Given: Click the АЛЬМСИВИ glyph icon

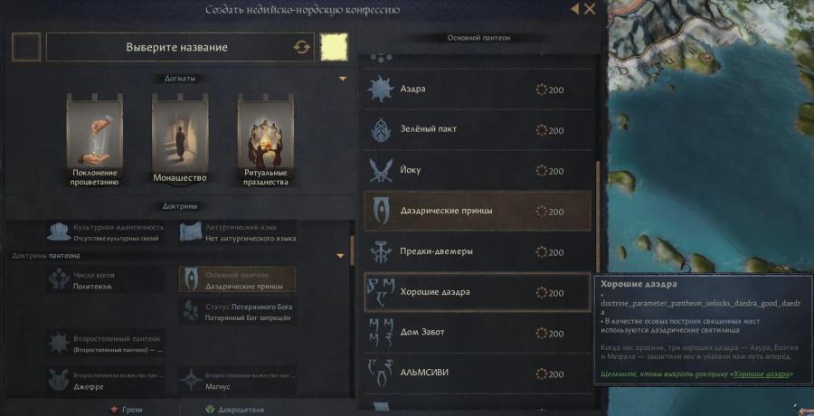Looking at the screenshot, I should [x=381, y=373].
